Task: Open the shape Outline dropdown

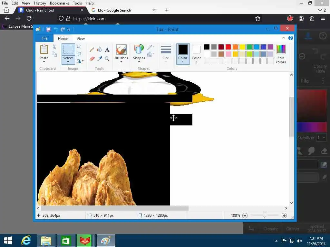Action: 150,47
